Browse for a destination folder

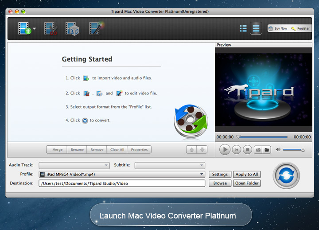(220, 183)
